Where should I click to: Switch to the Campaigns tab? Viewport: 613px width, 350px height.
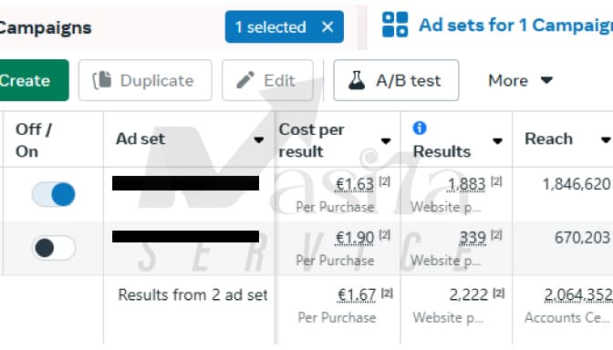(46, 27)
